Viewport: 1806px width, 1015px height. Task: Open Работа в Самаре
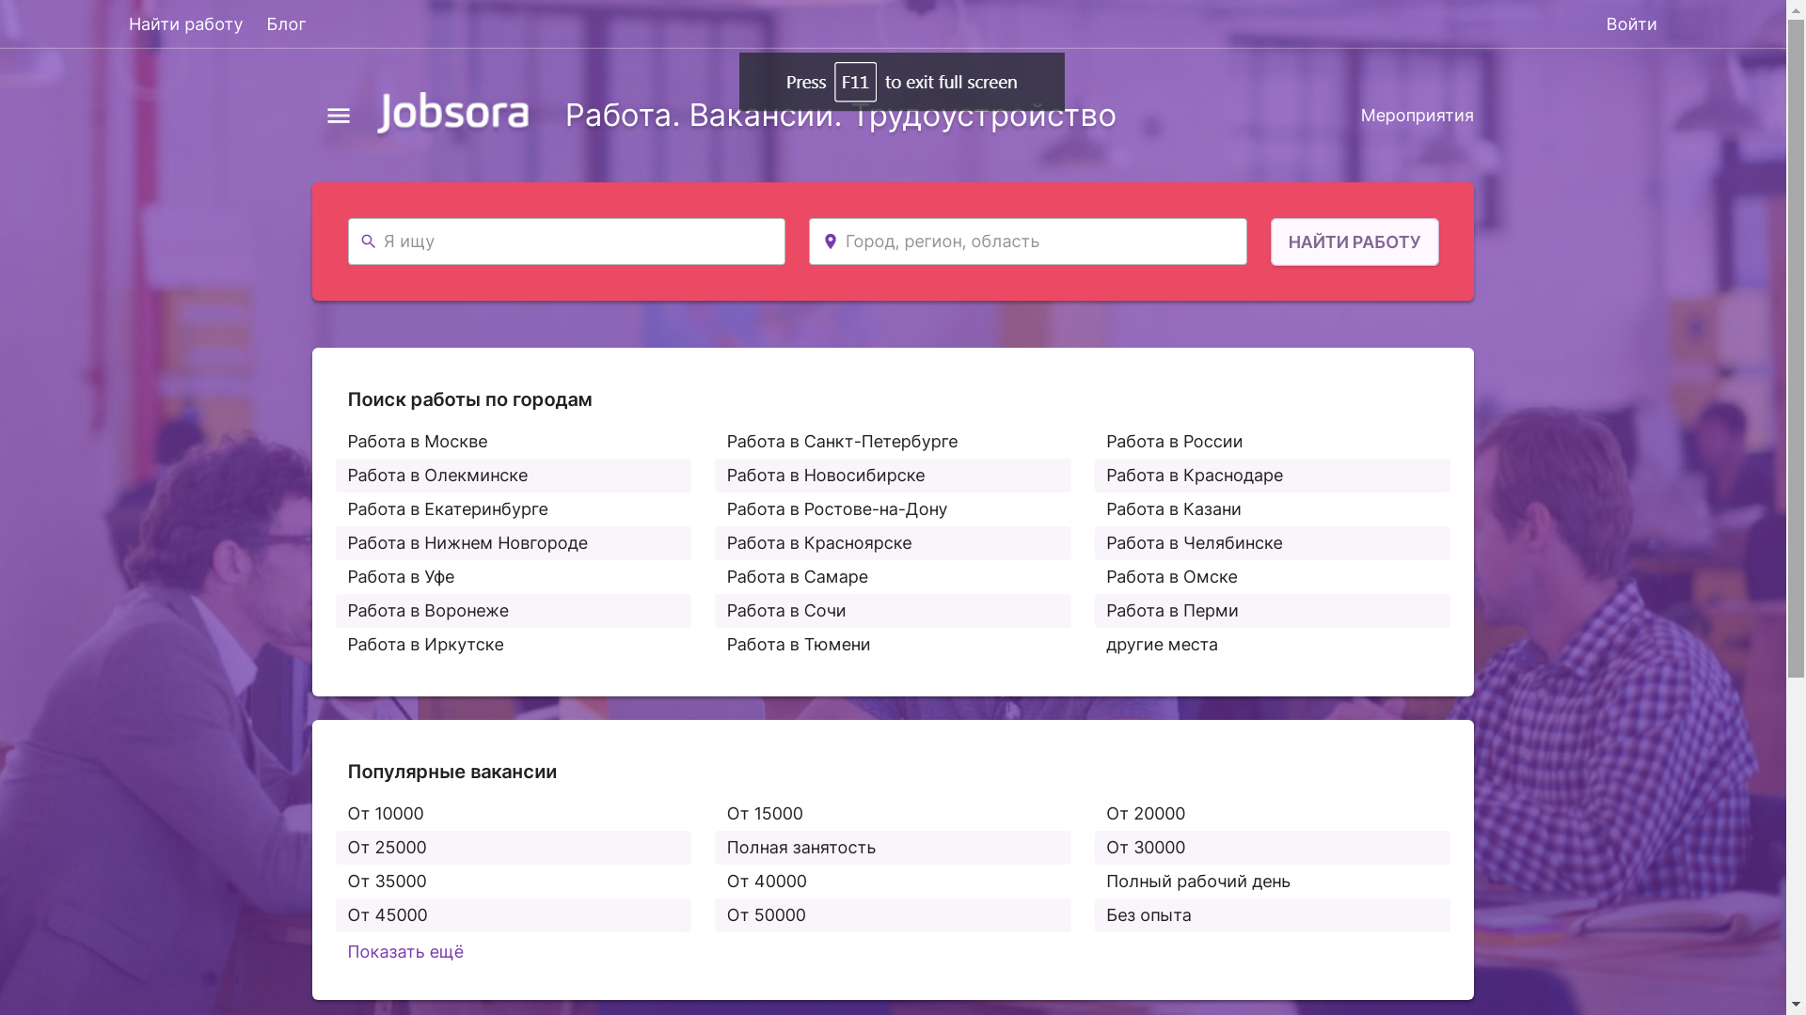pyautogui.click(x=797, y=577)
